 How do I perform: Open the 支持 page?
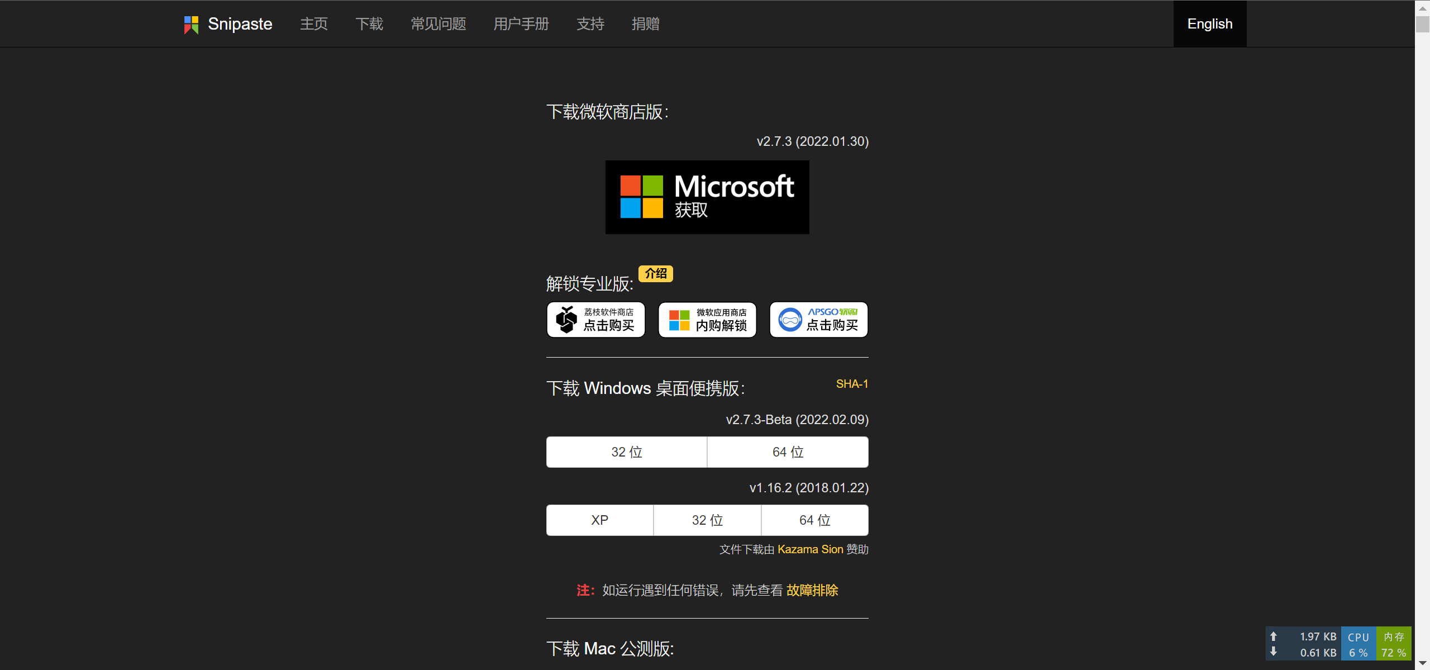(x=590, y=23)
